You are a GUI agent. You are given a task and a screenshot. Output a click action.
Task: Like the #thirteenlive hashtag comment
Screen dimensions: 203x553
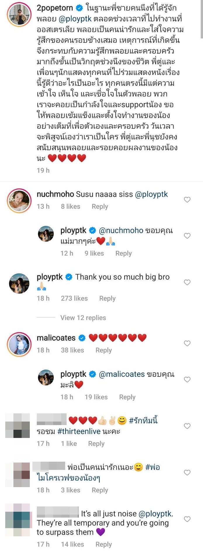pyautogui.click(x=187, y=426)
